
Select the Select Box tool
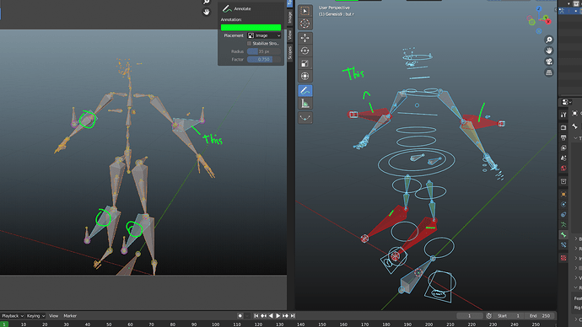[x=304, y=11]
